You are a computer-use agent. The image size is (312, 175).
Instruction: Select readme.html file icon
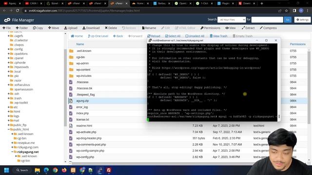pyautogui.click(x=71, y=126)
